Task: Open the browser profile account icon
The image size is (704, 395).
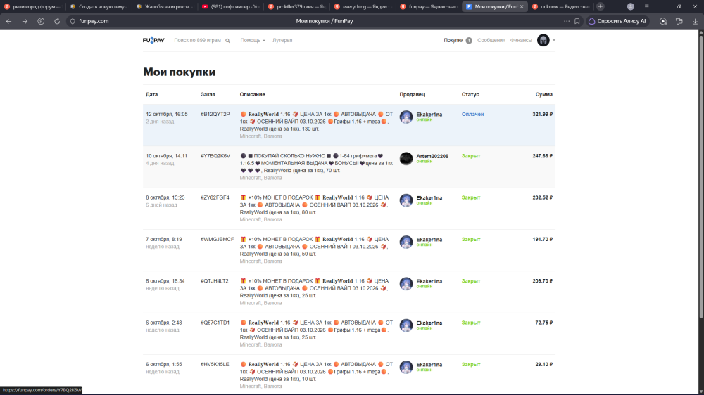Action: [x=630, y=7]
